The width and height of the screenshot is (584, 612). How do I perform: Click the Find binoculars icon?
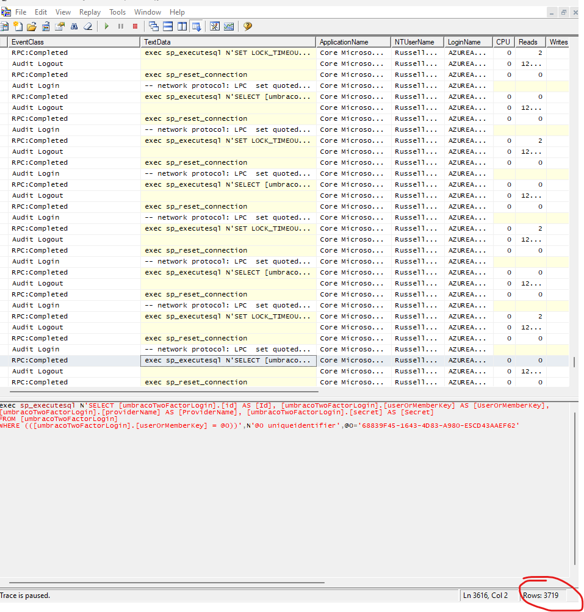click(x=74, y=26)
